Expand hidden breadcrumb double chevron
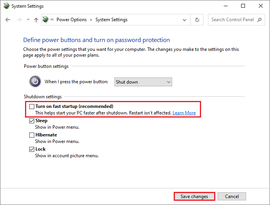The height and width of the screenshot is (205, 270). point(52,20)
